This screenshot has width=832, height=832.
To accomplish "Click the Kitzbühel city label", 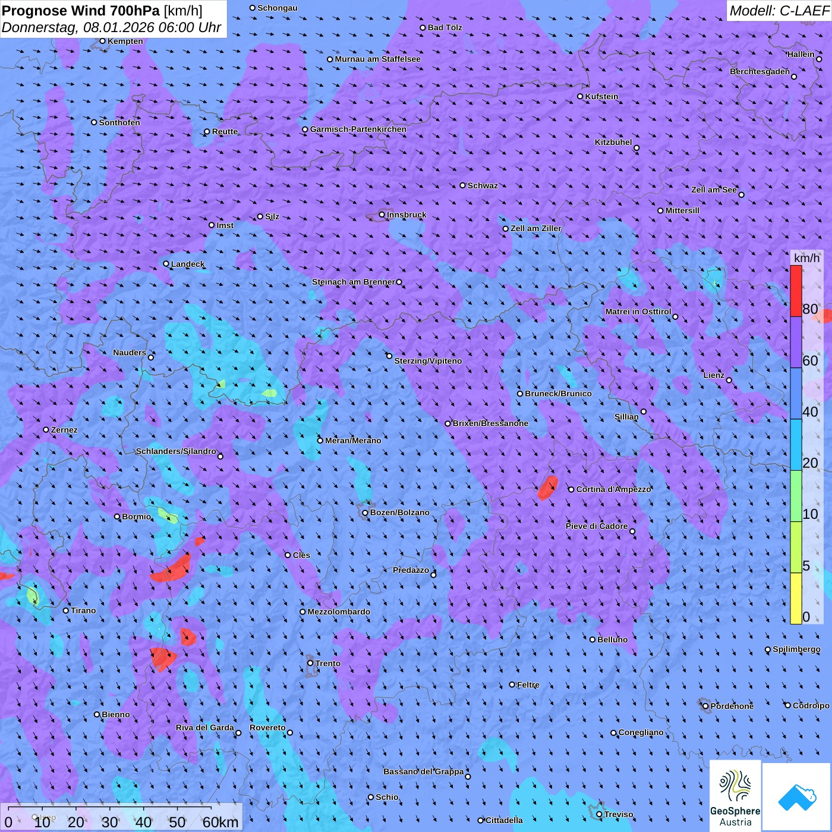I will click(x=613, y=142).
